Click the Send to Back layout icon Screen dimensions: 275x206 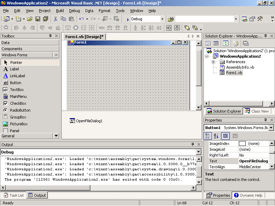click(x=195, y=27)
